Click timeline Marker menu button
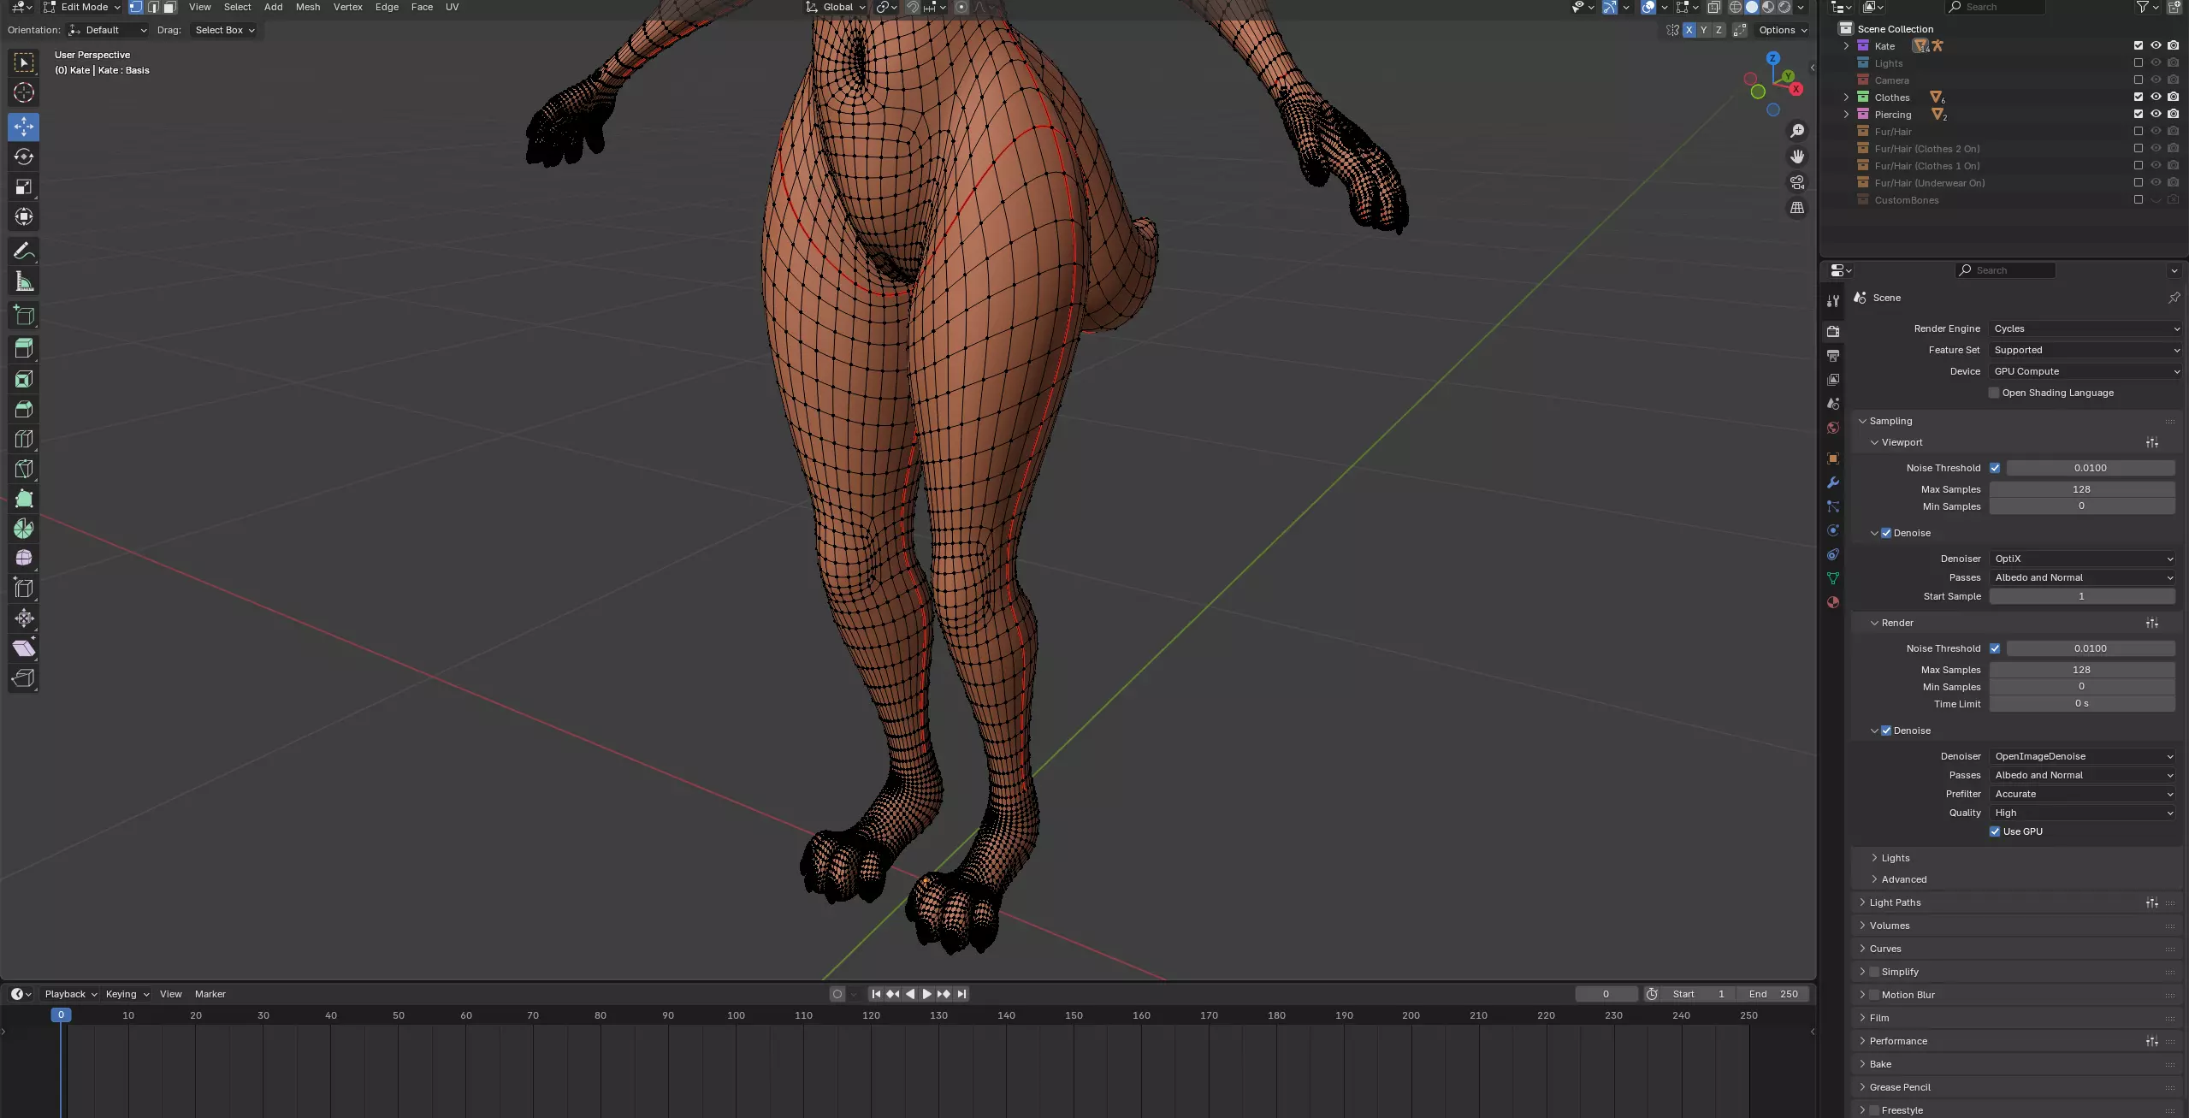 (x=210, y=994)
